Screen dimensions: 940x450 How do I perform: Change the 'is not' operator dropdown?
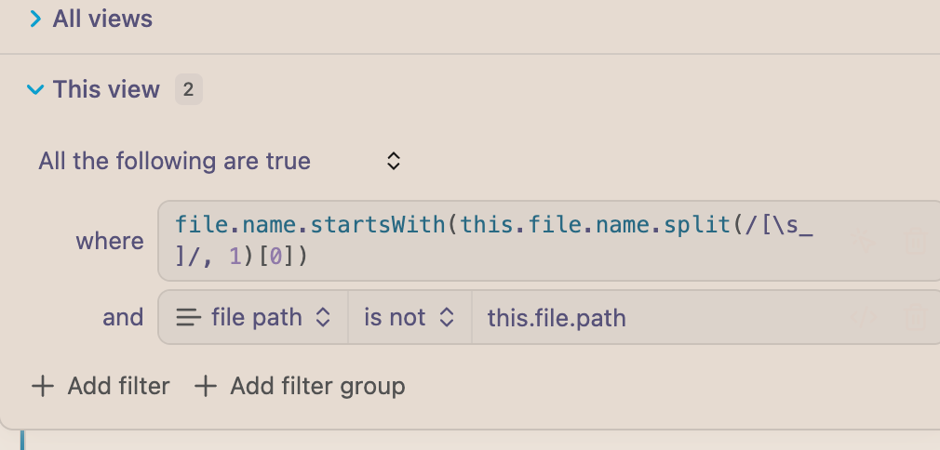pos(410,317)
